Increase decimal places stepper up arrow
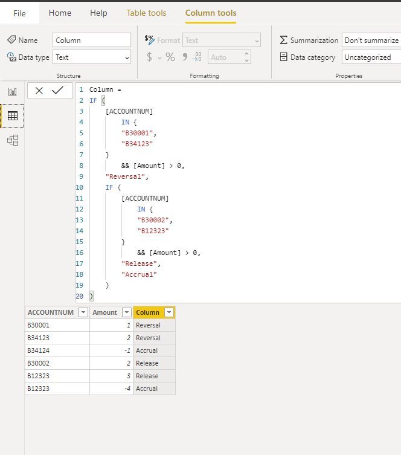This screenshot has height=455, width=401. tap(246, 54)
